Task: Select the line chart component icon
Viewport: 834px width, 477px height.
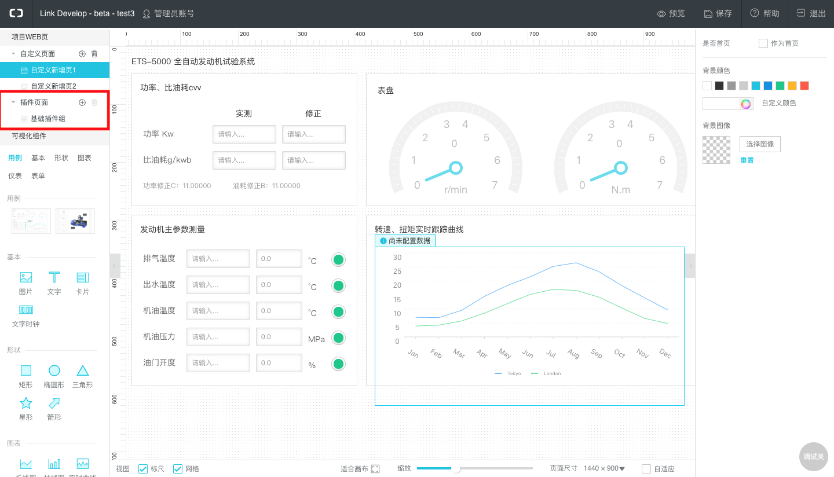Action: coord(26,464)
